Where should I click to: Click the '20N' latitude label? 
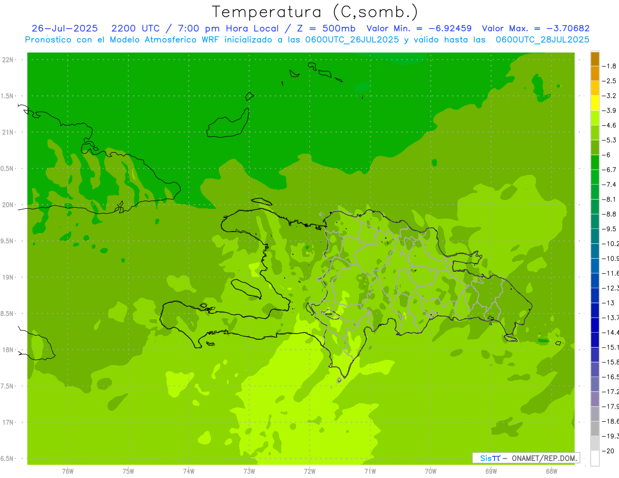tap(9, 205)
